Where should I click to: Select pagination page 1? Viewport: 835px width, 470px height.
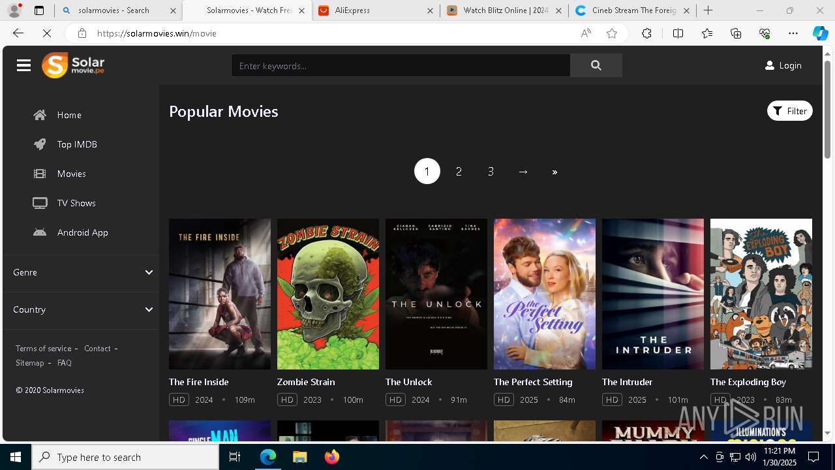tap(427, 171)
